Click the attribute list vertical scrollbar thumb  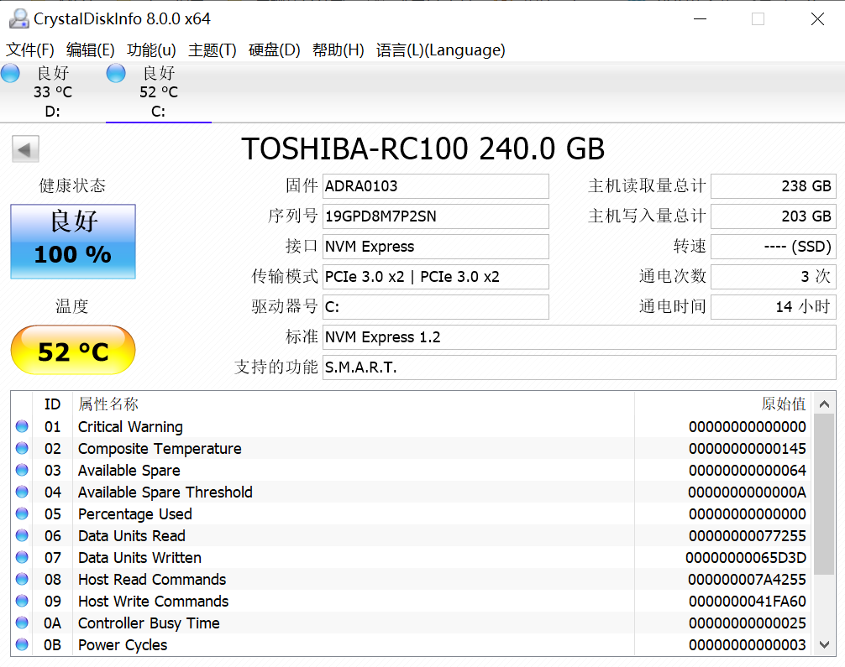coord(824,494)
